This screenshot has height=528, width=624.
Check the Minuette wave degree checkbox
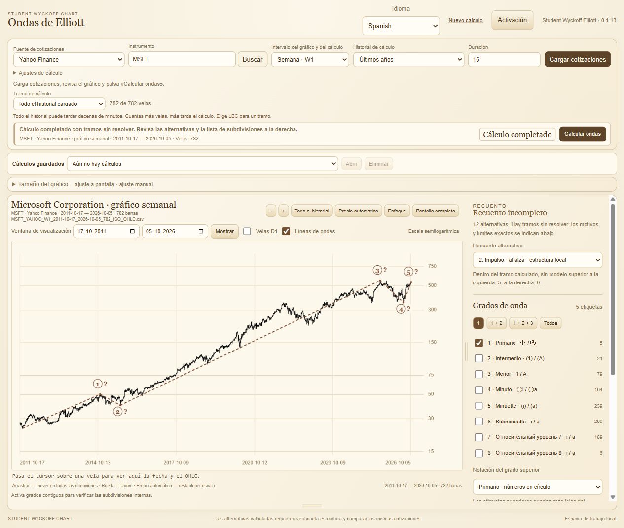(x=478, y=406)
